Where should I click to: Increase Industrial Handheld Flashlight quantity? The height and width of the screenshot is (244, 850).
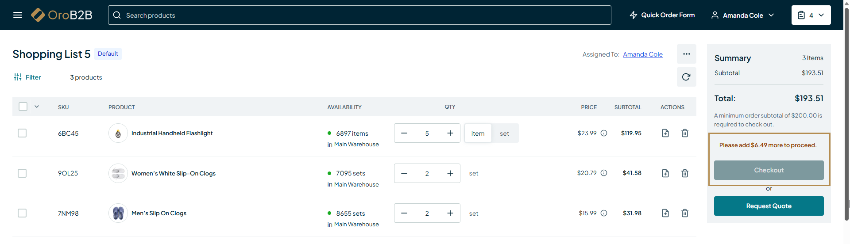point(450,133)
